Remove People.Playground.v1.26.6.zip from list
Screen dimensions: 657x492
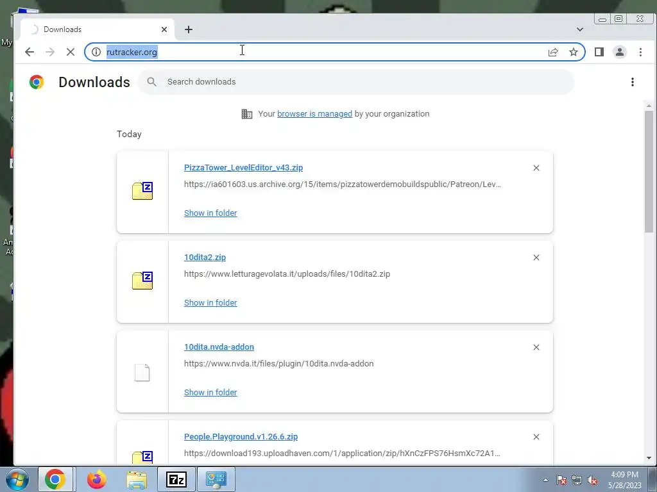536,437
